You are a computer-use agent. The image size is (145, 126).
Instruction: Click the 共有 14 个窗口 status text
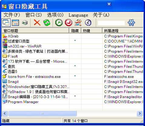pos(75,121)
